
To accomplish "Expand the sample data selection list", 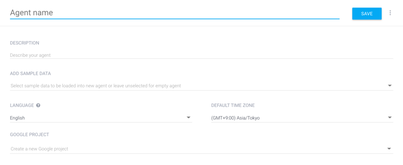I will point(197,85).
